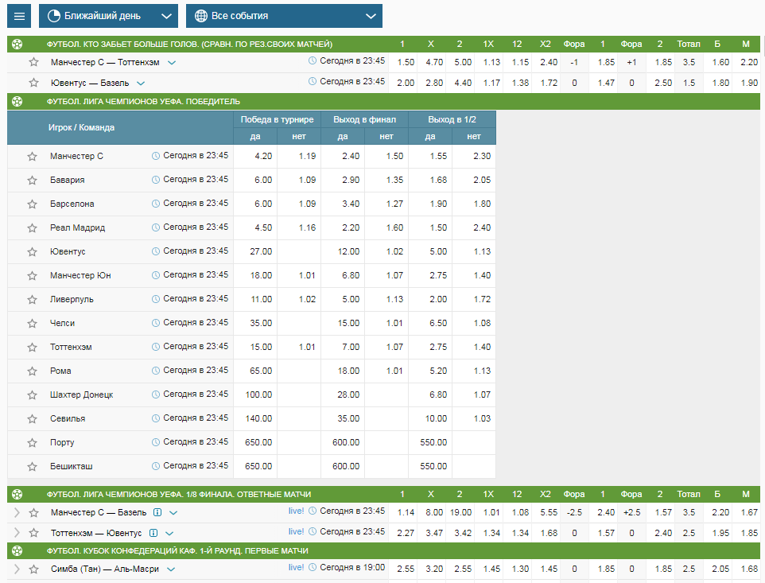Click the soccer ball icon beside Лига Чемпионов Победитель
The height and width of the screenshot is (583, 765).
tap(17, 102)
